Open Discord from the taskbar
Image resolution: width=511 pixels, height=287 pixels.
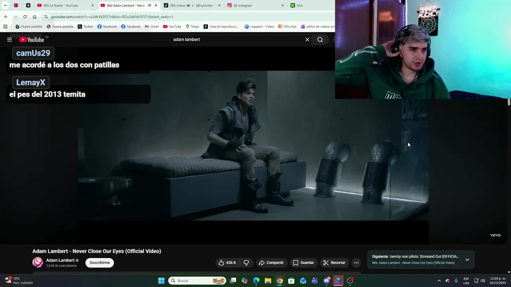click(x=327, y=281)
